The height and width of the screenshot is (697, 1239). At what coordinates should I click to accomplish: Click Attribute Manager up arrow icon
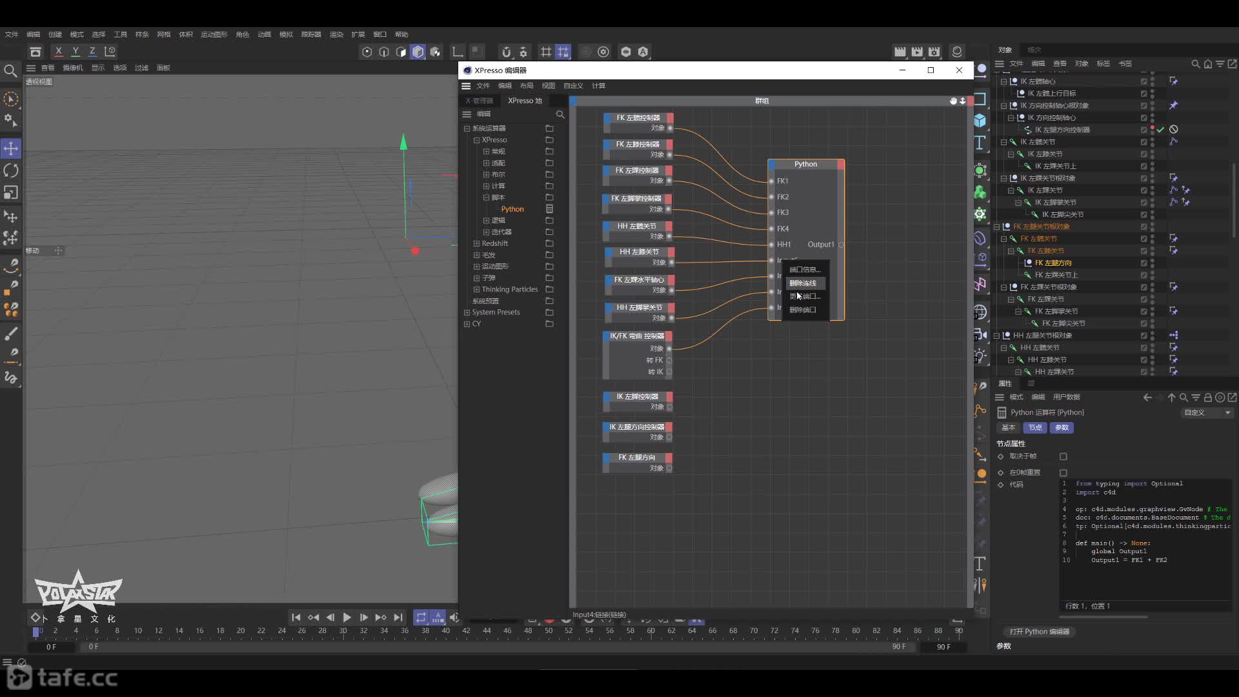click(1172, 398)
